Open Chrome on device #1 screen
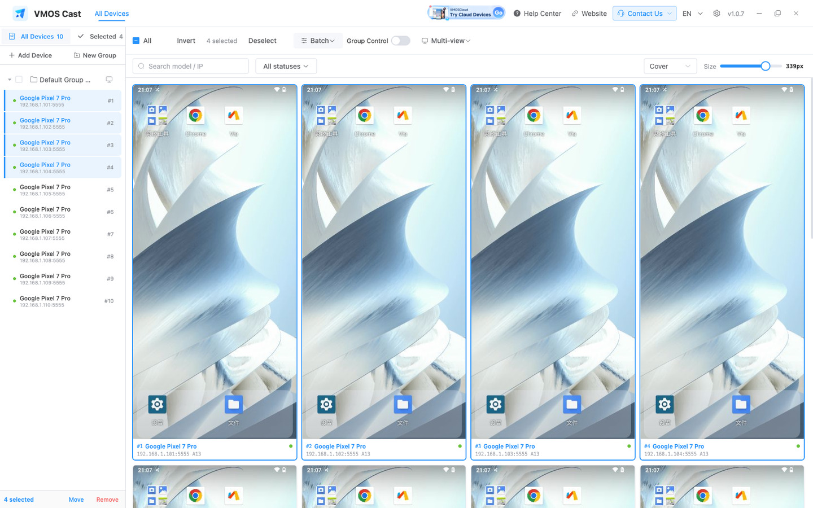The height and width of the screenshot is (508, 813). pos(195,116)
